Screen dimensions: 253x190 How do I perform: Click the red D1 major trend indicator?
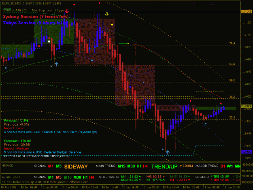pos(223,166)
